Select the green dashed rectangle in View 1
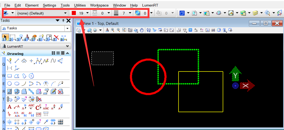The width and height of the screenshot is (284, 130). 178,50
